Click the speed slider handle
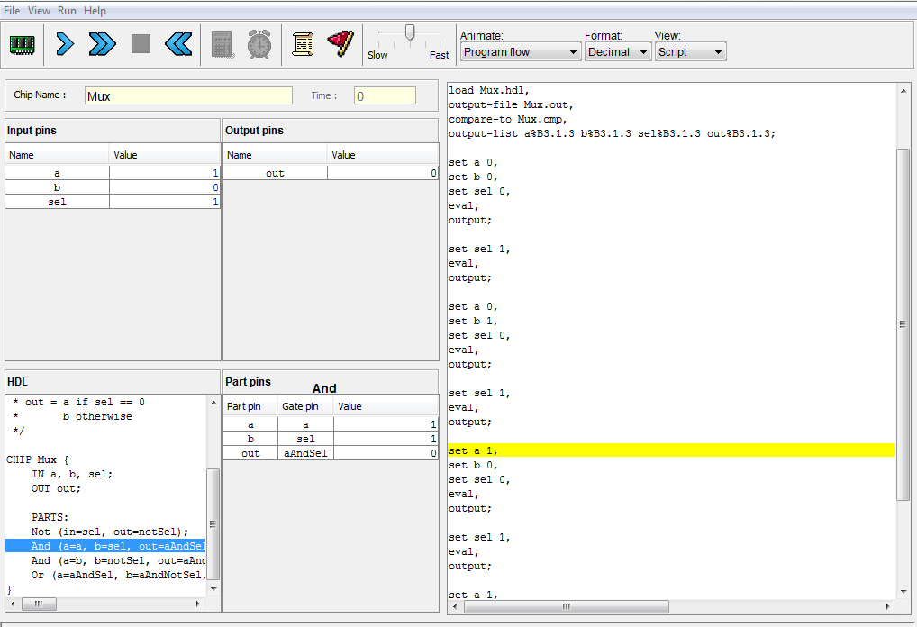 [x=410, y=32]
